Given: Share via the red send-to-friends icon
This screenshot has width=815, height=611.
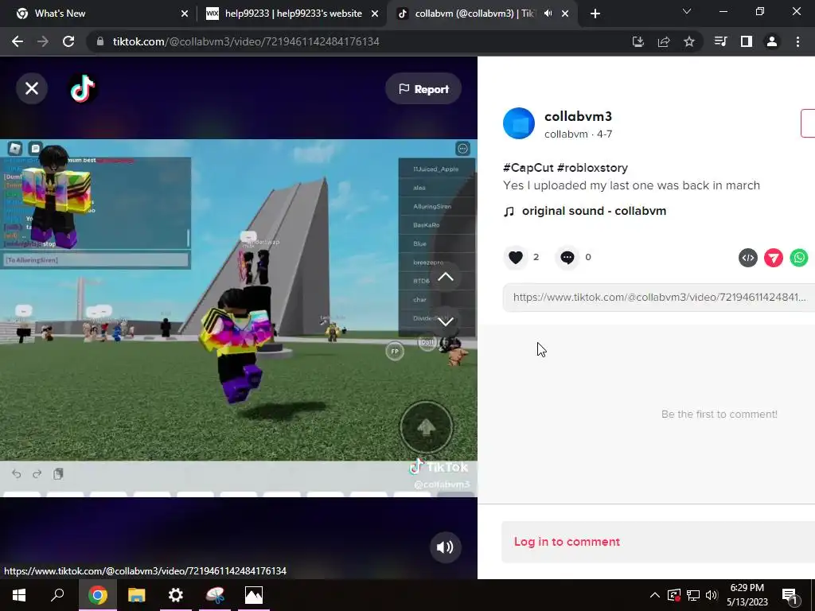Looking at the screenshot, I should point(774,258).
